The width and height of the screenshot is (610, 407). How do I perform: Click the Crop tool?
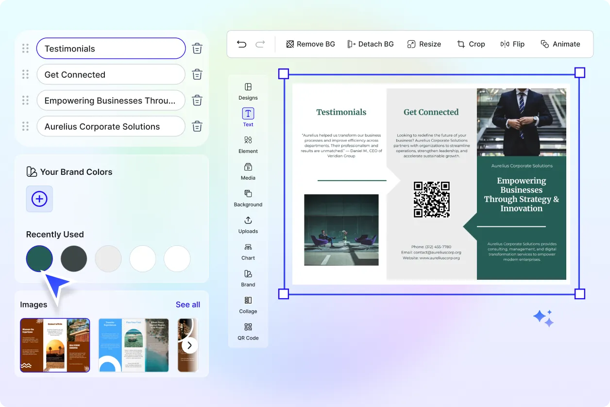point(471,44)
